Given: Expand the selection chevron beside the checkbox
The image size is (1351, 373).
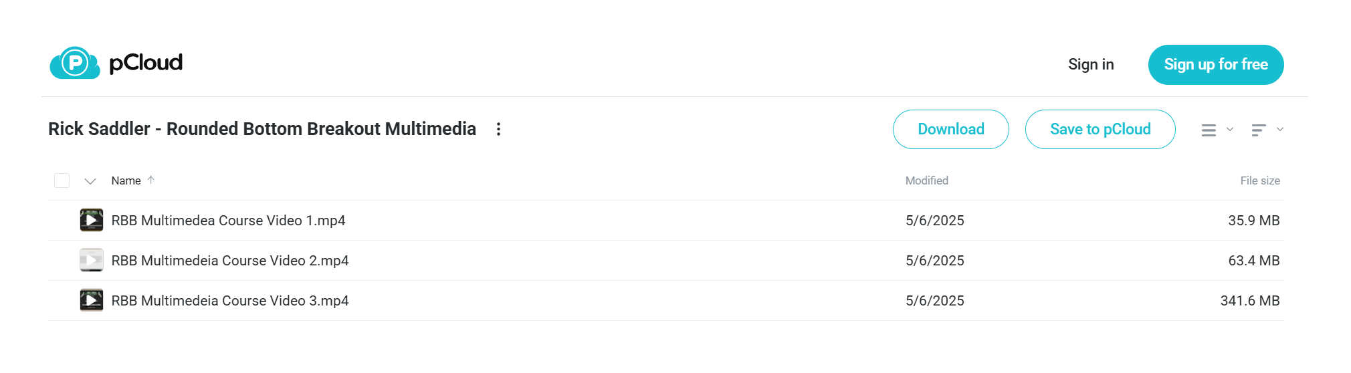Looking at the screenshot, I should click(90, 181).
